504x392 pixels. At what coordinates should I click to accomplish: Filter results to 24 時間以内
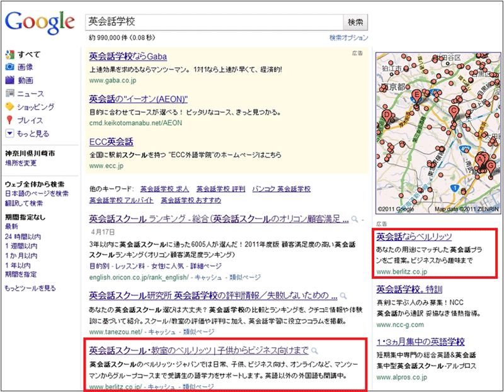click(23, 237)
